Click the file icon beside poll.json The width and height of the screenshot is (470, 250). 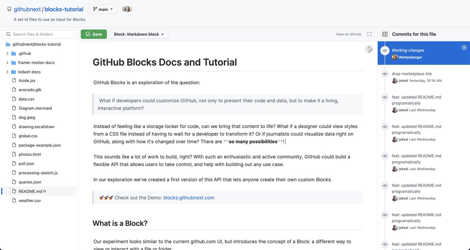point(14,163)
